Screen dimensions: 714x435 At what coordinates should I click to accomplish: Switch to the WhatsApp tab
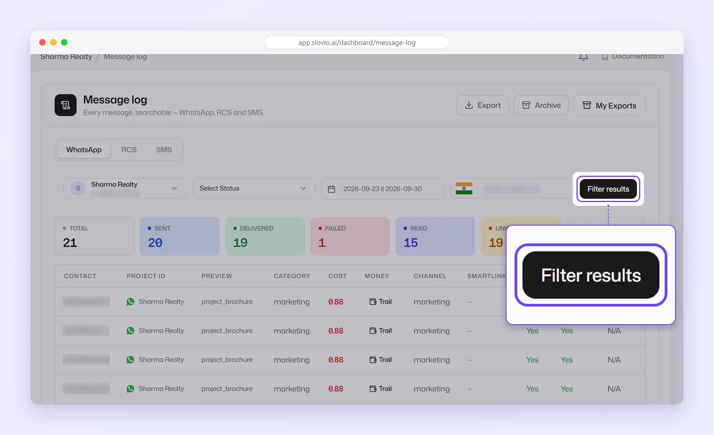click(x=84, y=150)
